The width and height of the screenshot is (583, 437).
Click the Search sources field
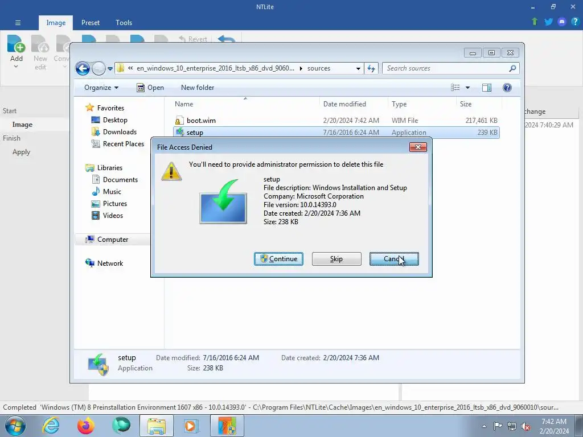(x=445, y=68)
